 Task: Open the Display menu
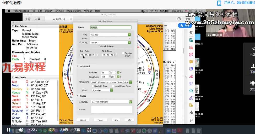tap(49, 11)
